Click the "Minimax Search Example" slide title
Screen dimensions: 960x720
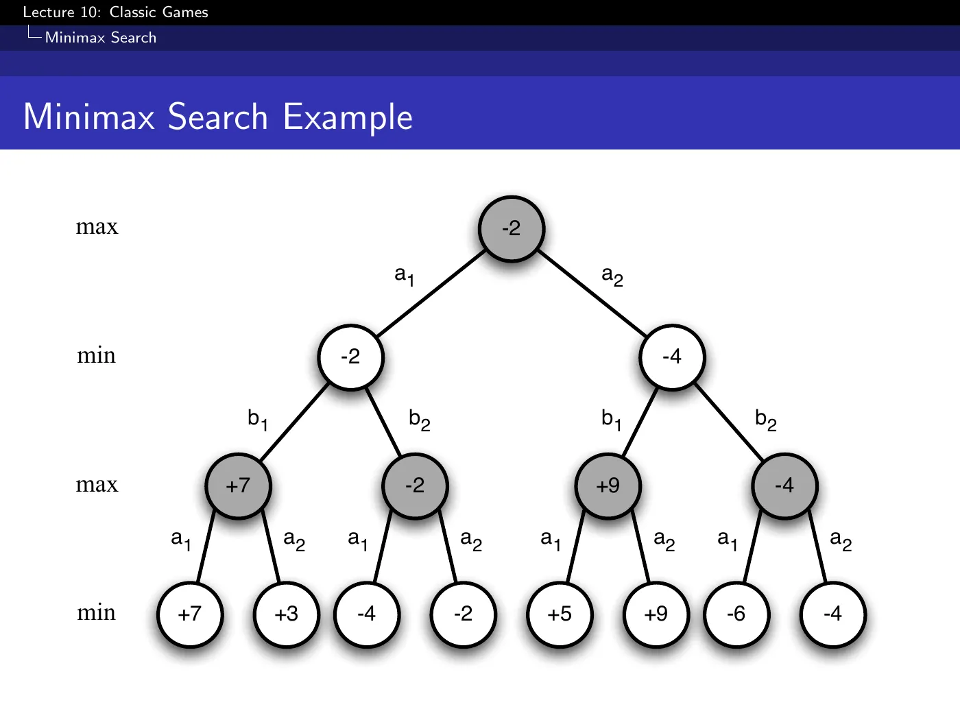[218, 116]
